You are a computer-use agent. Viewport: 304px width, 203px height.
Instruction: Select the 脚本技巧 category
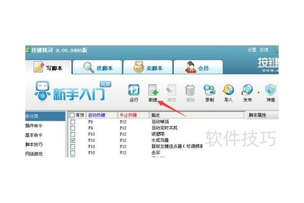pos(34,145)
